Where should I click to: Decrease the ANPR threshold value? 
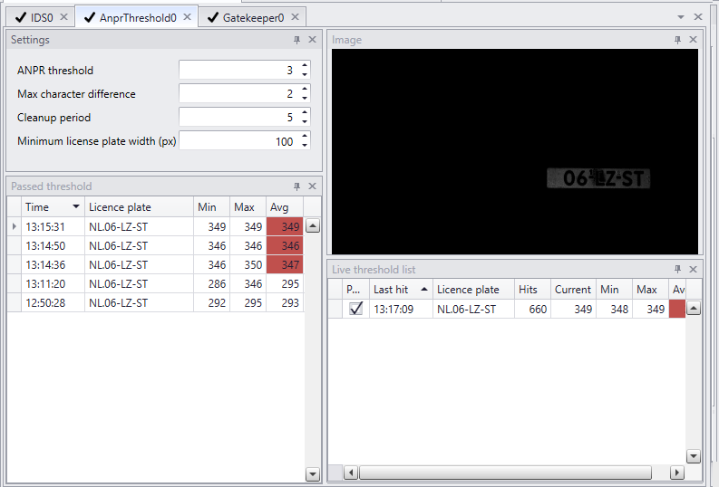coord(305,74)
